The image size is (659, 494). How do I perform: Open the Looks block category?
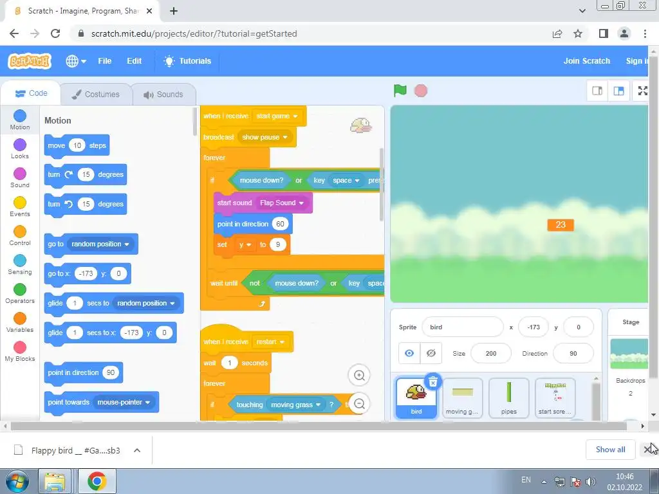20,149
